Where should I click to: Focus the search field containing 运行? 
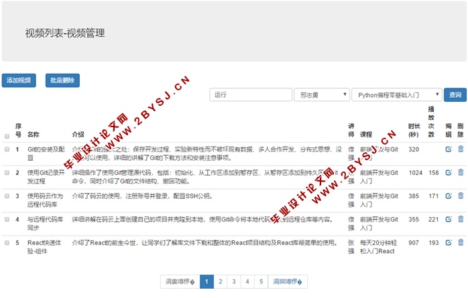coord(251,95)
